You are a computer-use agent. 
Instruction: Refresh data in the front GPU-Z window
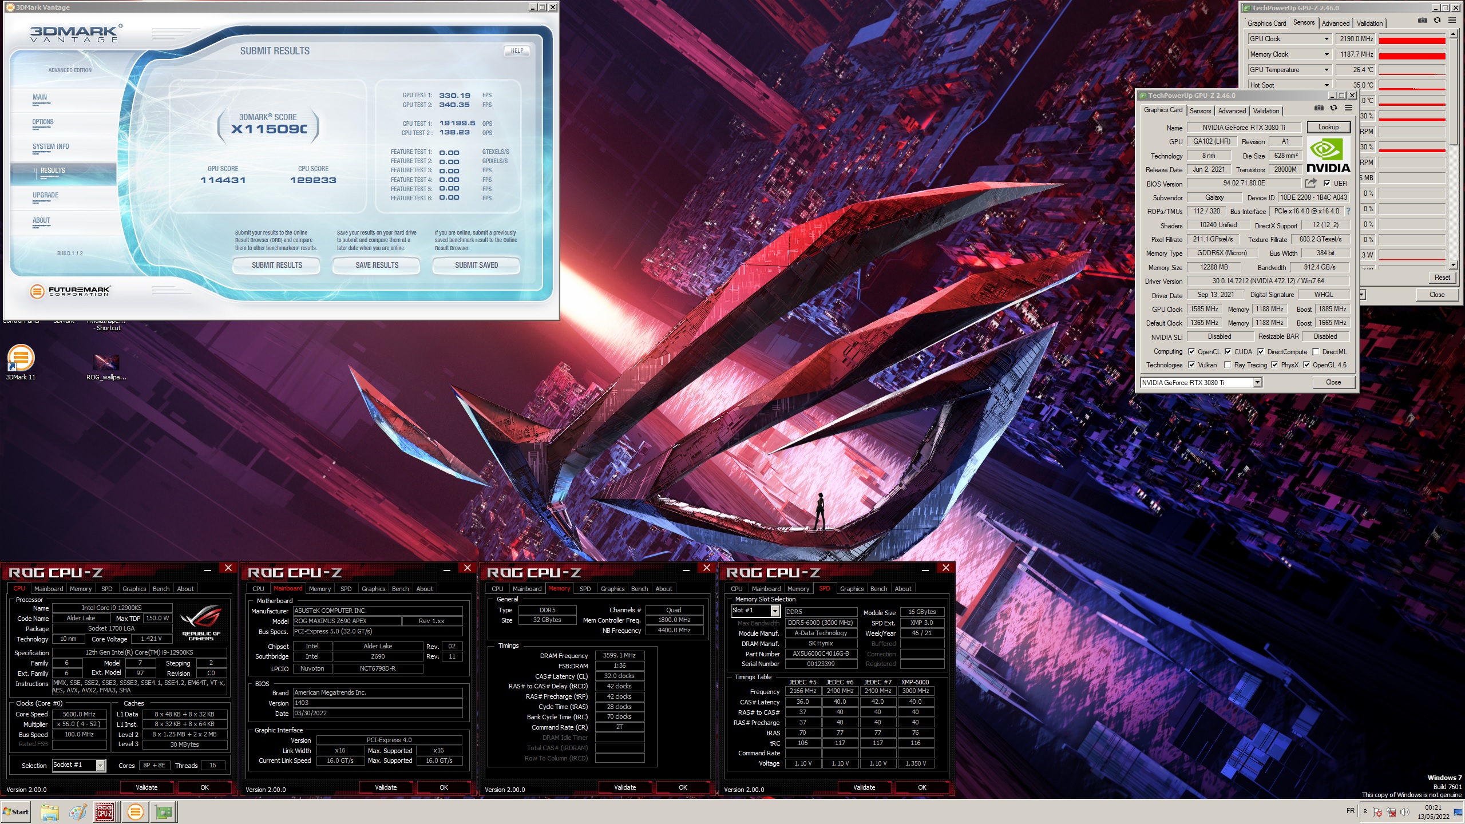tap(1333, 108)
